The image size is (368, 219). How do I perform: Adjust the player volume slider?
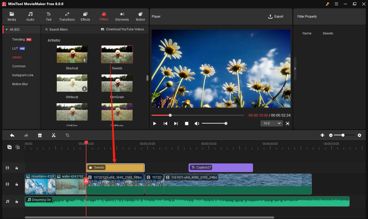214,123
